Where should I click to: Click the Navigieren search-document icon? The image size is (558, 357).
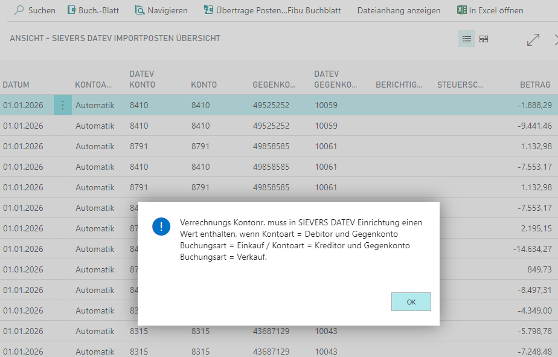pos(140,10)
